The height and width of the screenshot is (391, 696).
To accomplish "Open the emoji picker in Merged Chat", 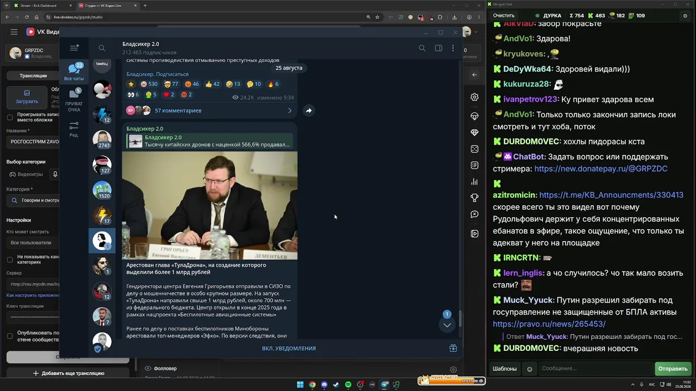I will click(x=530, y=369).
